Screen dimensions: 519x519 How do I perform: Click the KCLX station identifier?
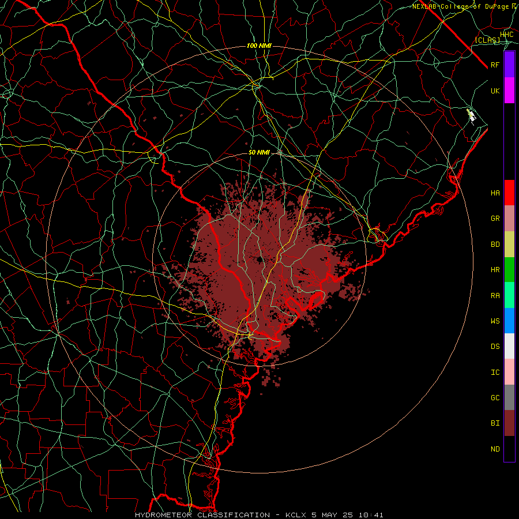296,515
